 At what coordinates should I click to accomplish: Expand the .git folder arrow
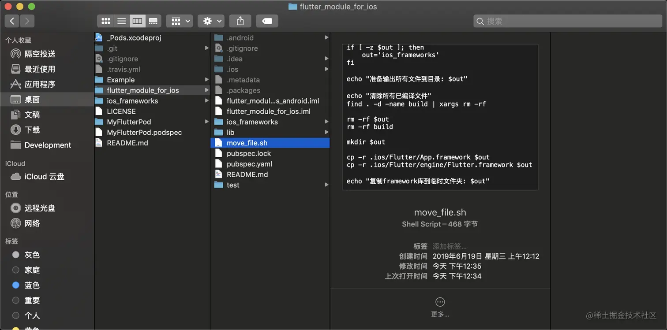(x=206, y=48)
